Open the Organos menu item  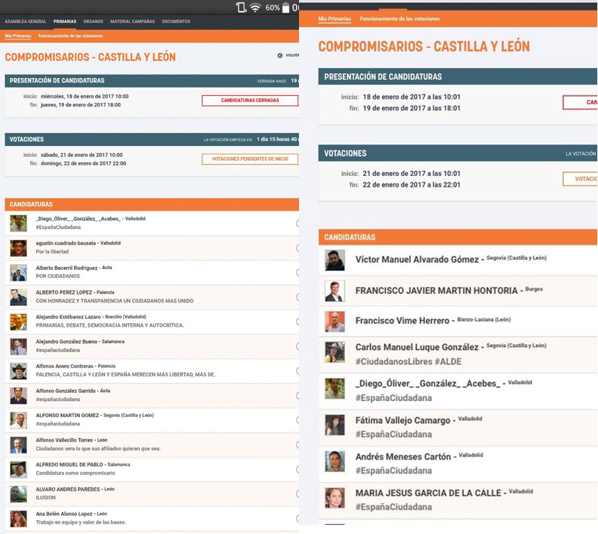[x=93, y=22]
